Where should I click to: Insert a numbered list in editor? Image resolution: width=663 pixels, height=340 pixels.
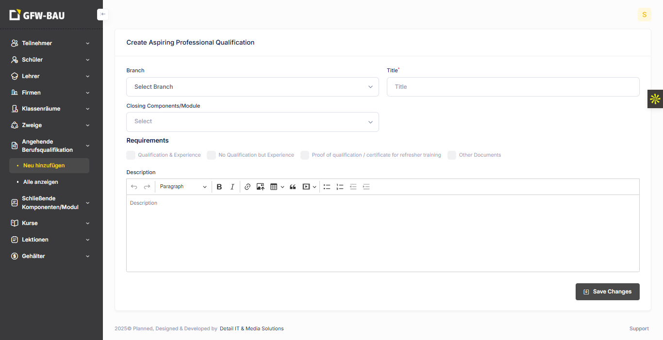pos(340,187)
